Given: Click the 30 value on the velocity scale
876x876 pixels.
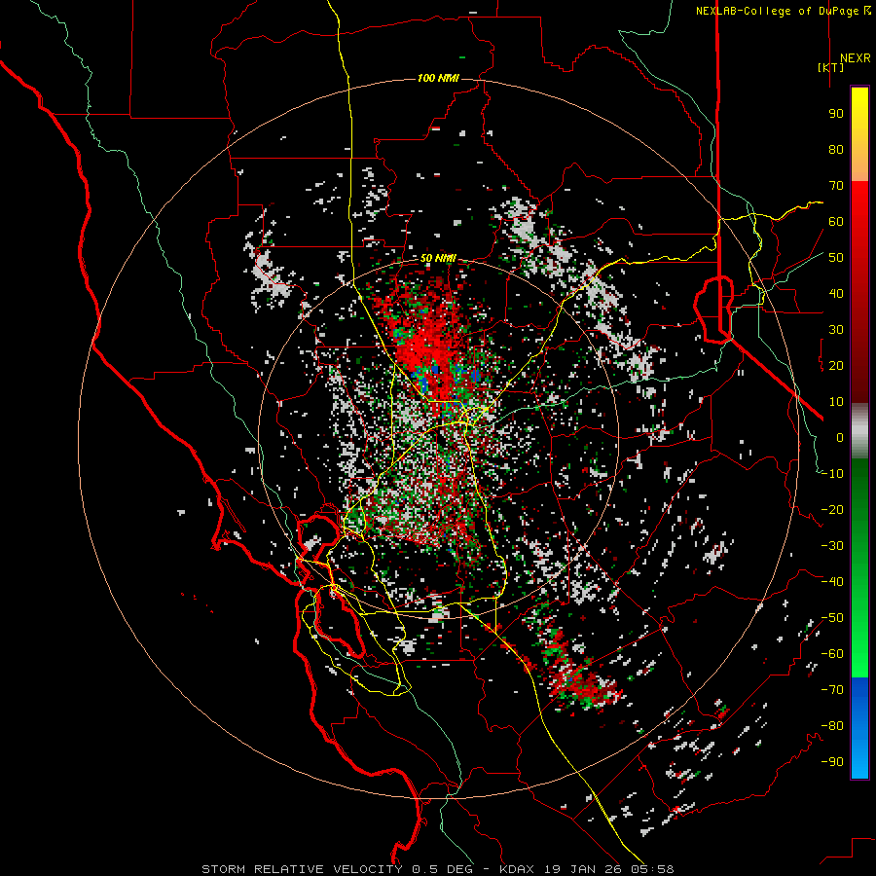Looking at the screenshot, I should pyautogui.click(x=836, y=330).
